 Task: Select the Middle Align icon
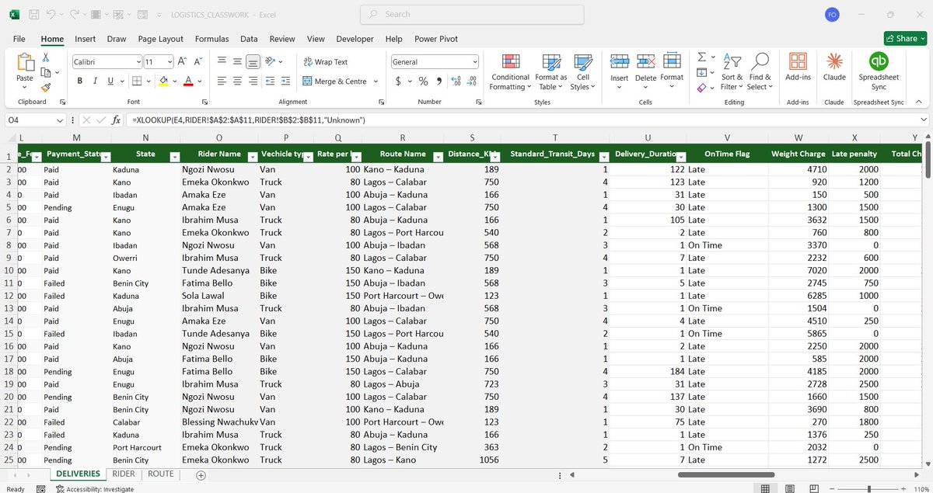[237, 61]
